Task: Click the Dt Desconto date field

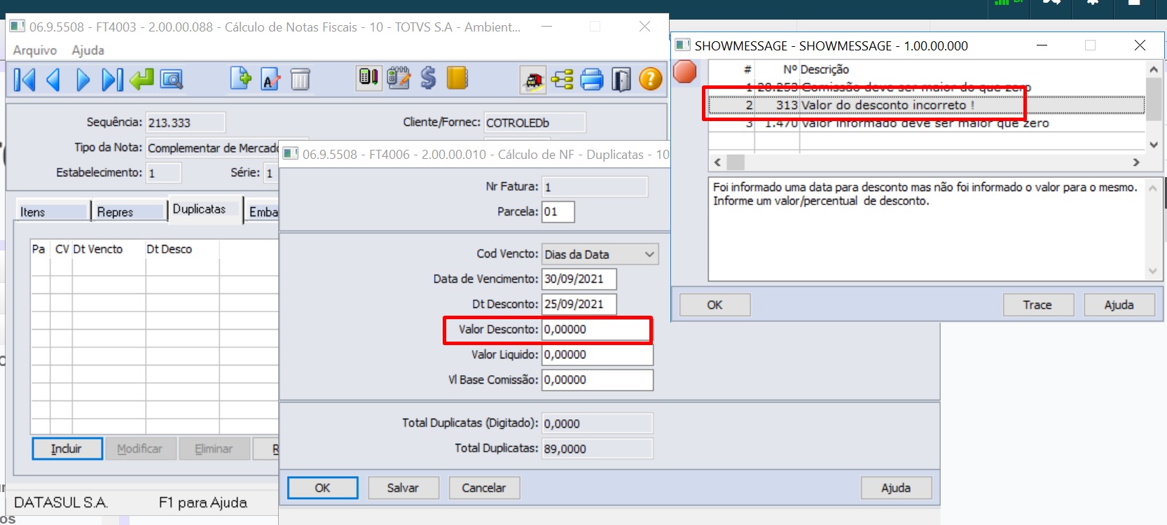Action: [x=579, y=304]
